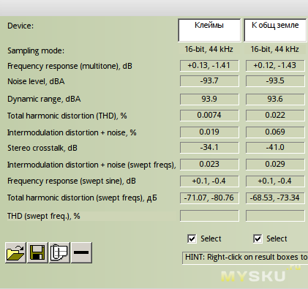Click THD (swept freq.), % label
This screenshot has width=308, height=289.
tap(44, 216)
